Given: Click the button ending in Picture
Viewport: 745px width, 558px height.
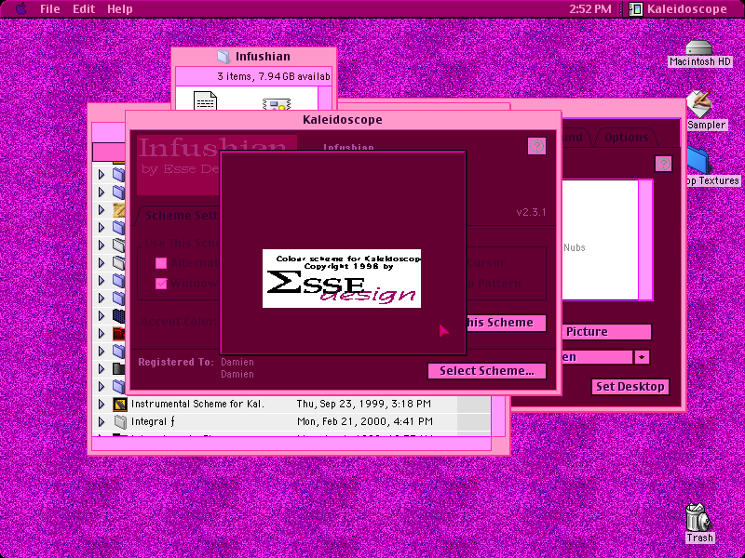Looking at the screenshot, I should 606,332.
